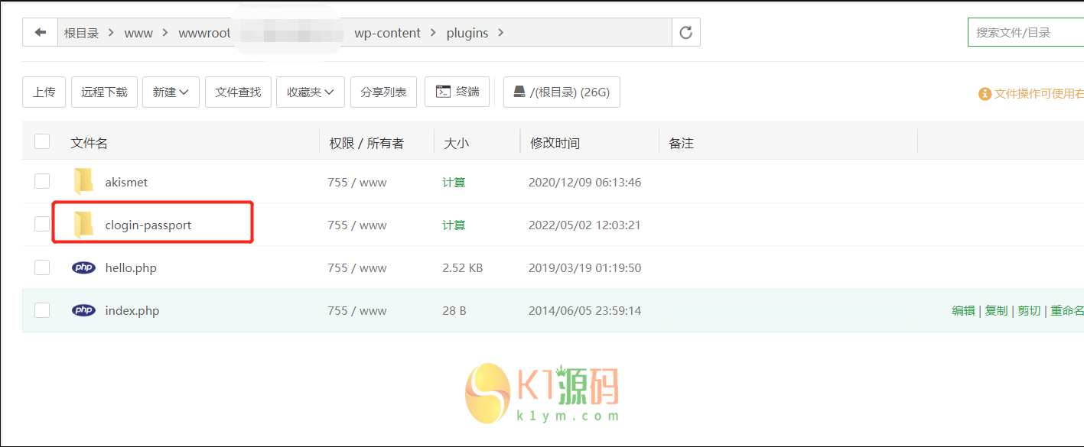
Task: Click 计算 size for clogin-passport
Action: click(x=454, y=225)
